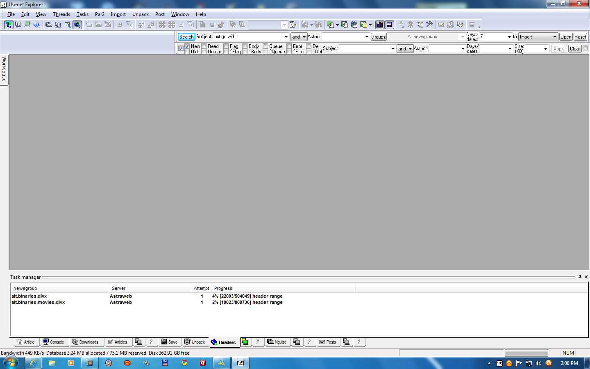
Task: Click the hammer tools toolbar icon
Action: tap(429, 25)
